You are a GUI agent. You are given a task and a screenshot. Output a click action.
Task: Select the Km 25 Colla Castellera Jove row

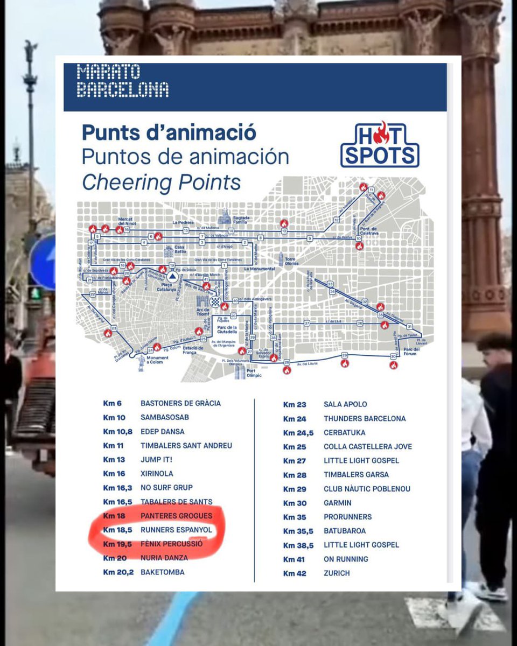(347, 446)
